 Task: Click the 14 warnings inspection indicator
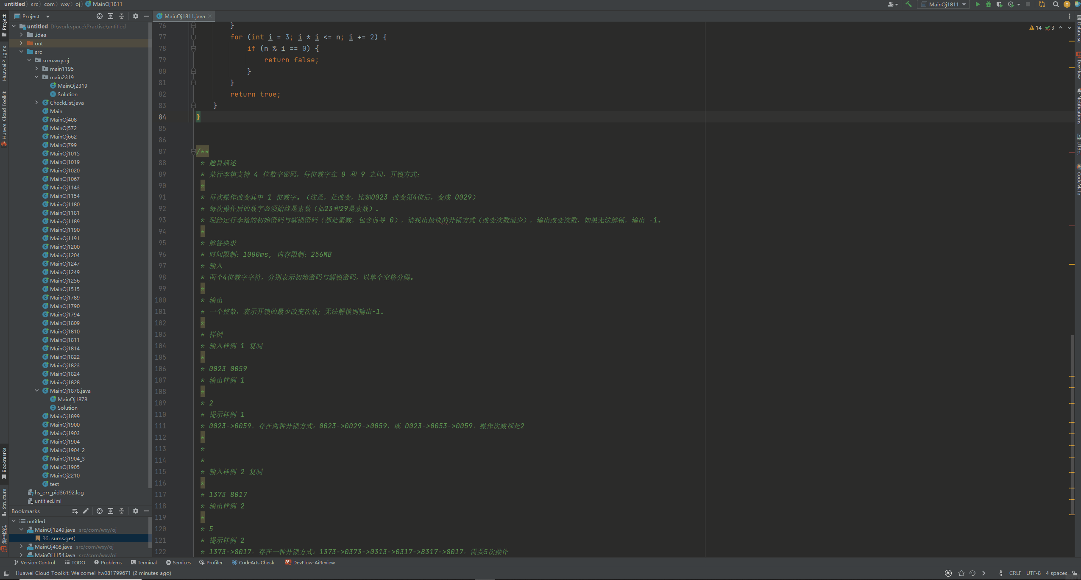[1035, 28]
